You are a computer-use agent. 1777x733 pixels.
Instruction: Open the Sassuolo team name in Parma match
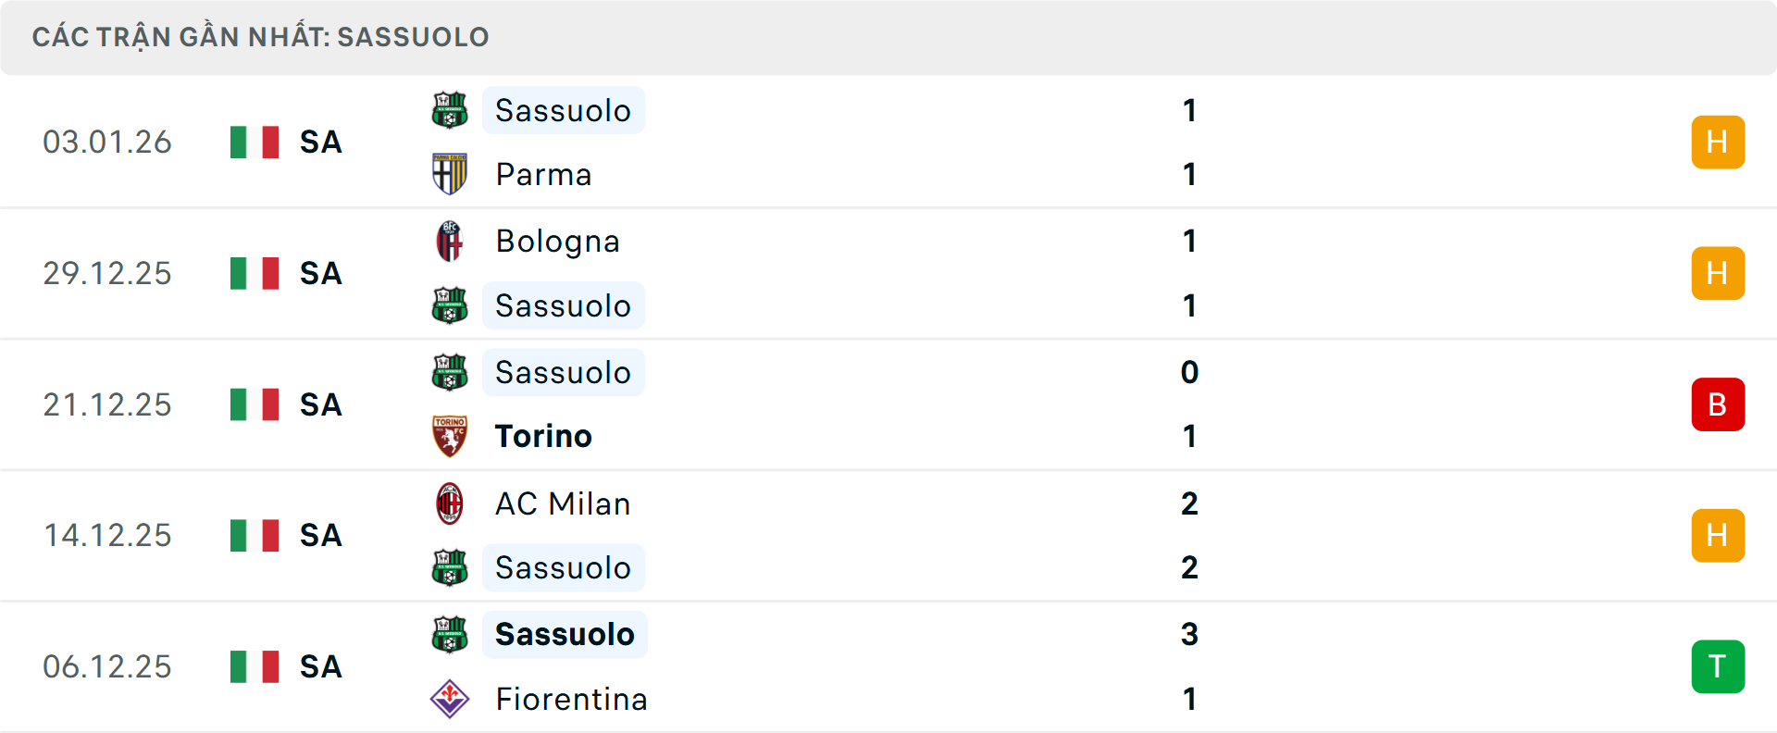563,110
